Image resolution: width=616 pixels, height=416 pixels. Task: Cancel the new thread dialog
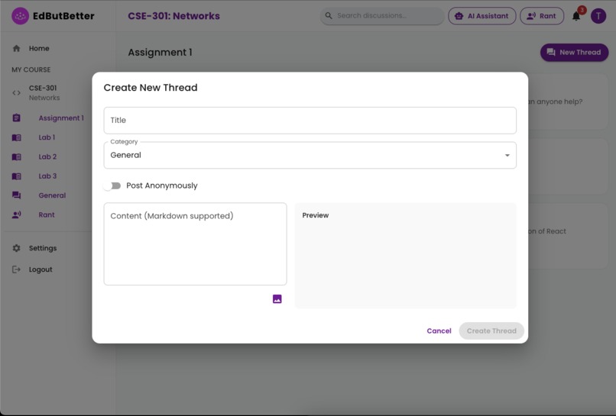tap(439, 331)
